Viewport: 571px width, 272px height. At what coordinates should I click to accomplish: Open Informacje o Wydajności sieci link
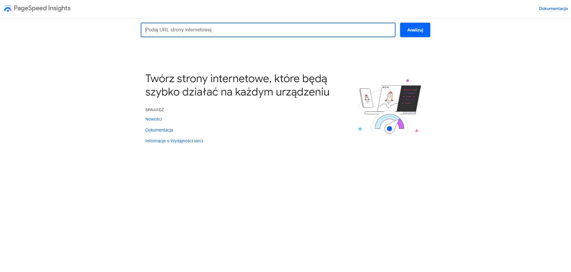[174, 141]
